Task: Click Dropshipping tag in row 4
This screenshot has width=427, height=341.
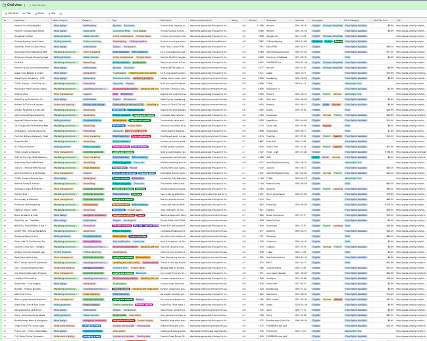Action: (x=120, y=41)
